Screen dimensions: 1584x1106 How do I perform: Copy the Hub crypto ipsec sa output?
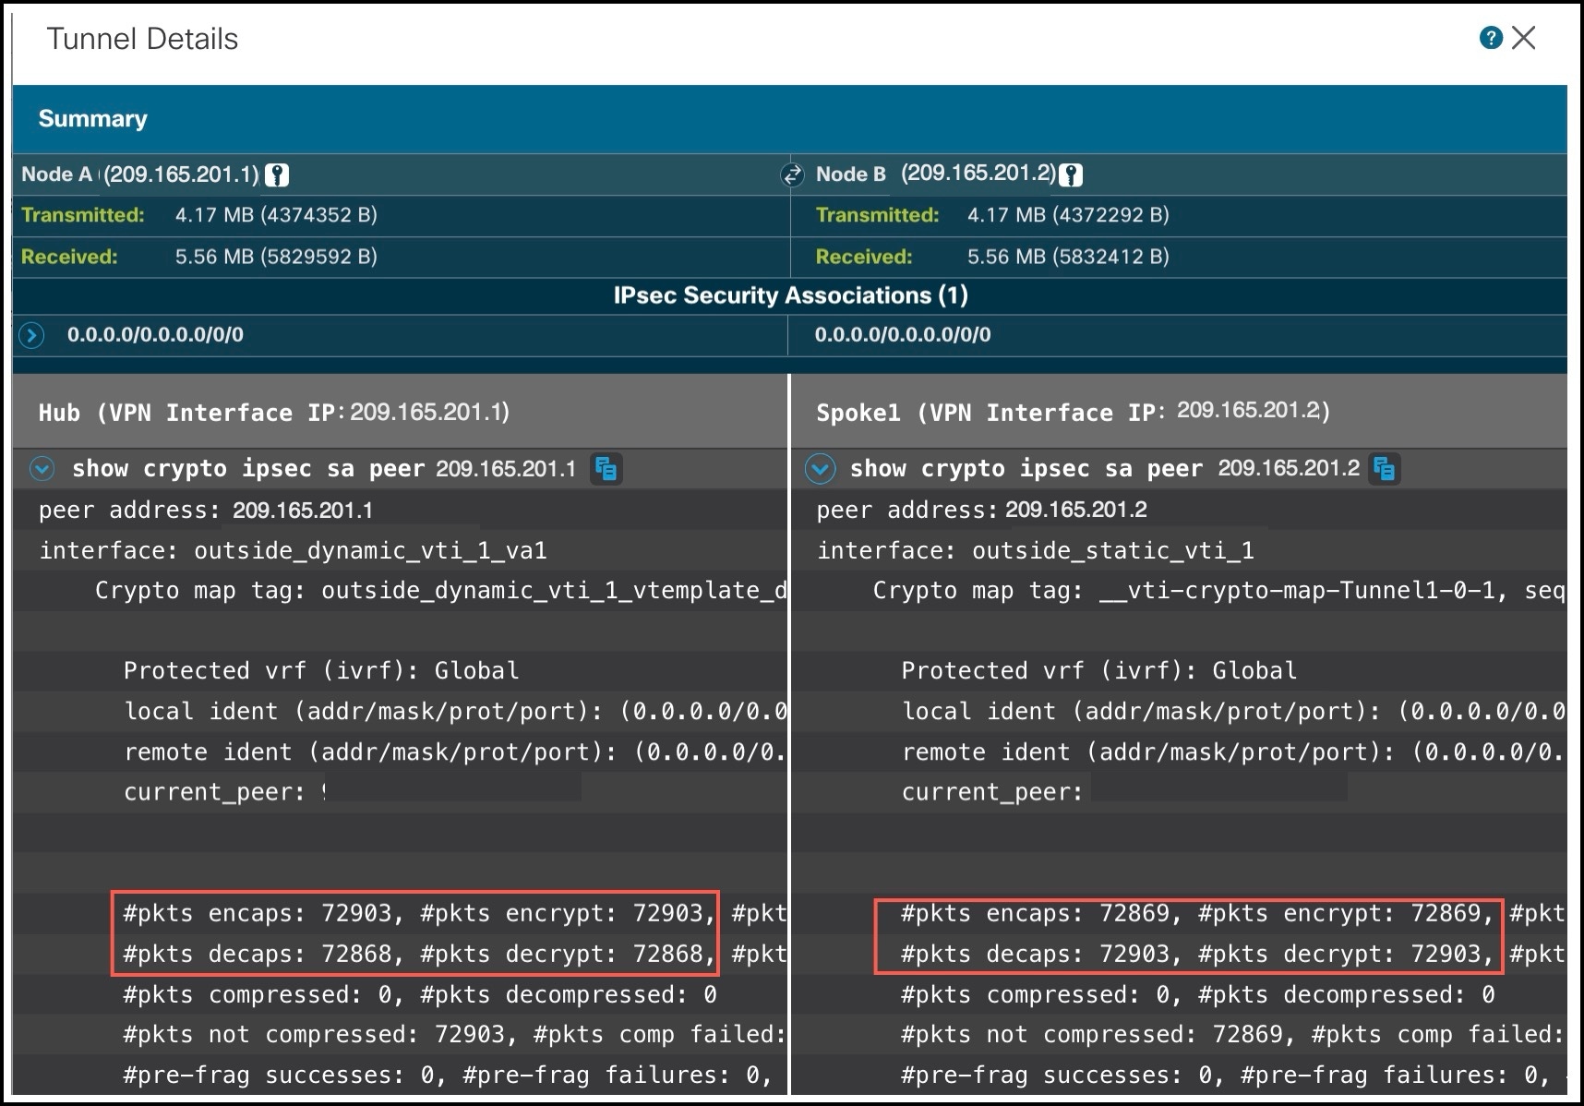point(606,469)
